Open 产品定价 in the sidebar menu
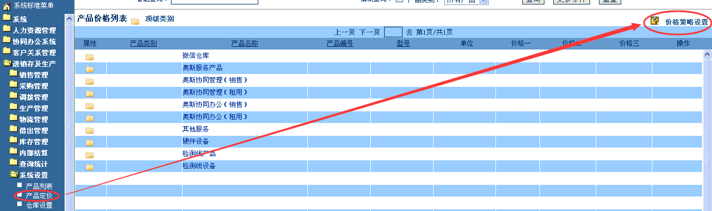712x211 pixels. click(x=39, y=195)
